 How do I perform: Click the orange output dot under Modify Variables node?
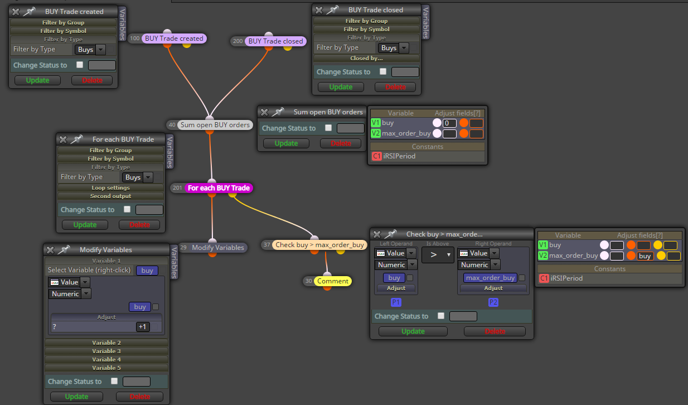pos(212,254)
